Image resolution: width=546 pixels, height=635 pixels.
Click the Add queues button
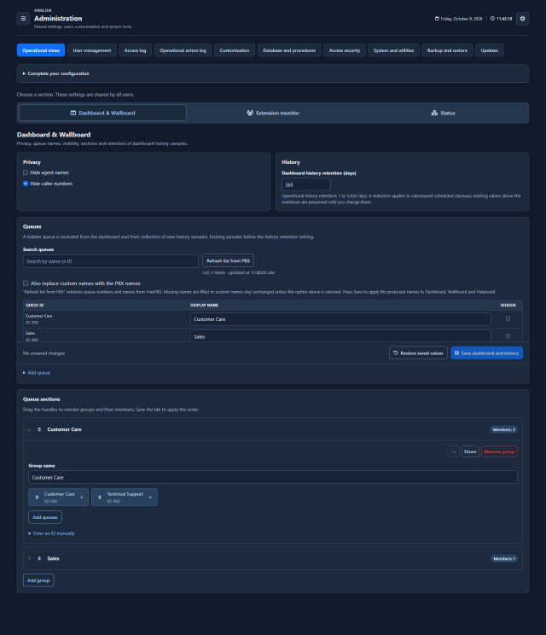pyautogui.click(x=45, y=517)
